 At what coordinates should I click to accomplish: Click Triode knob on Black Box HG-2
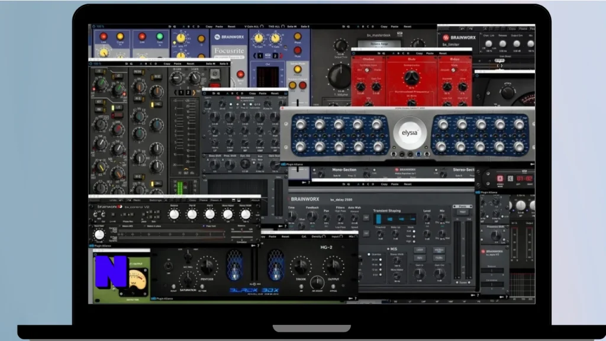tap(301, 266)
